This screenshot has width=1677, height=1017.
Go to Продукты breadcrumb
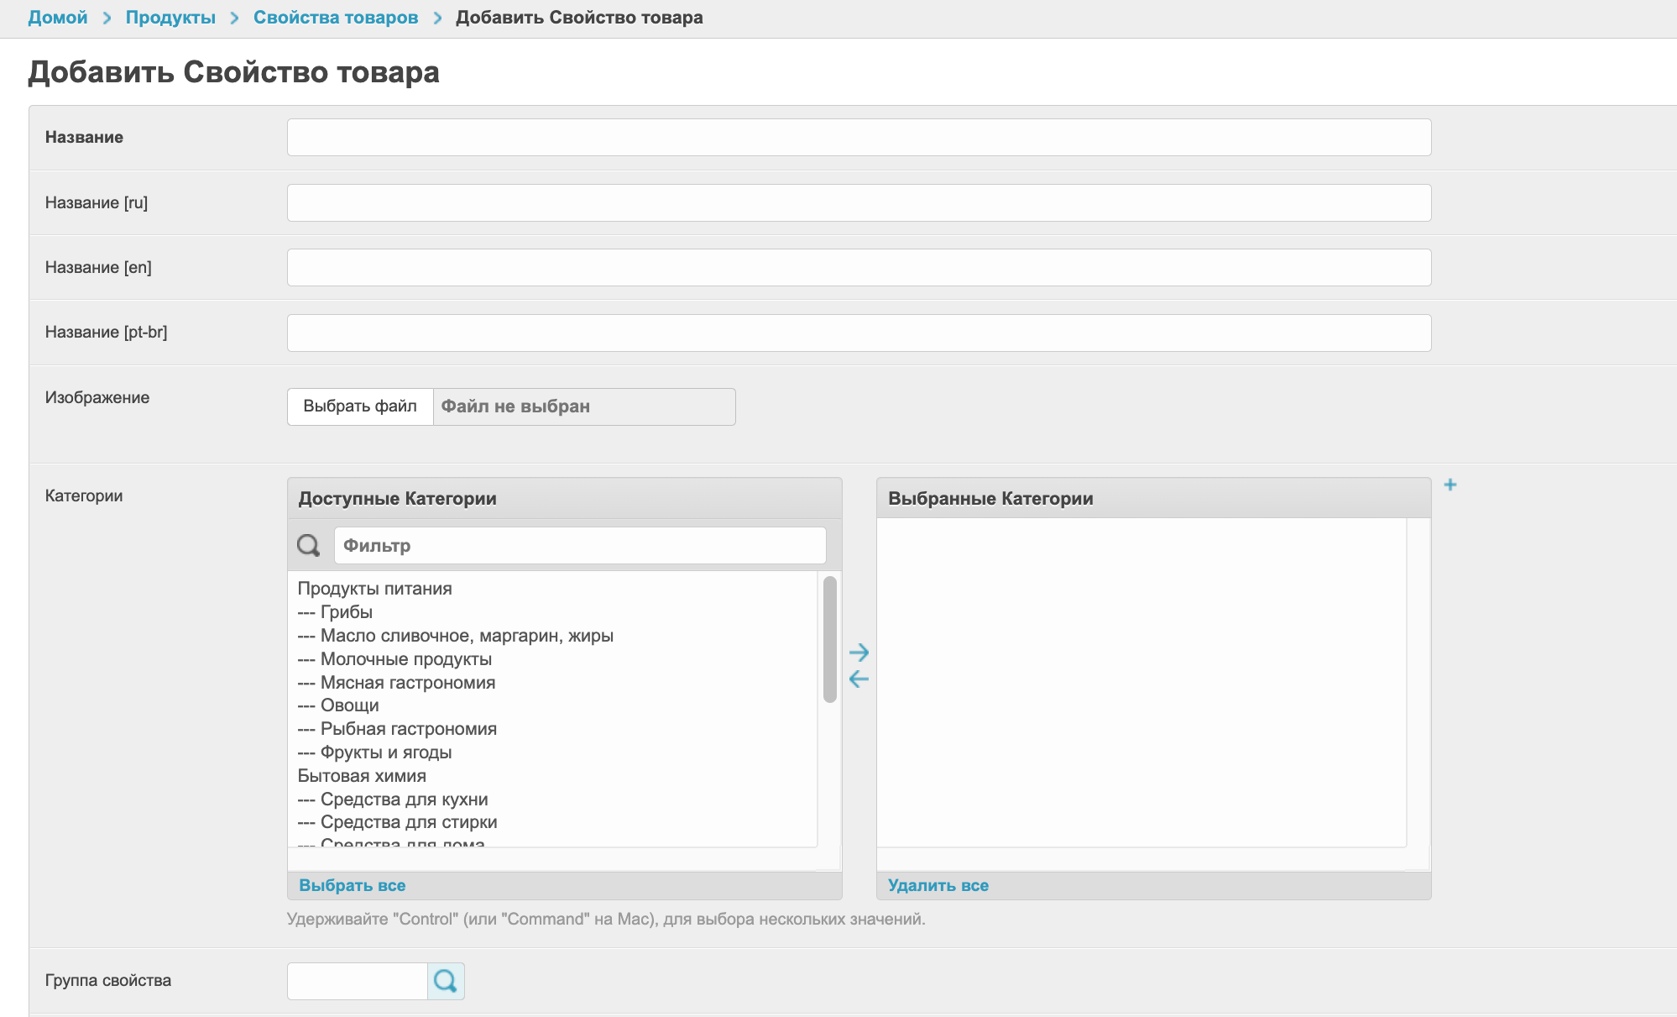(x=170, y=18)
